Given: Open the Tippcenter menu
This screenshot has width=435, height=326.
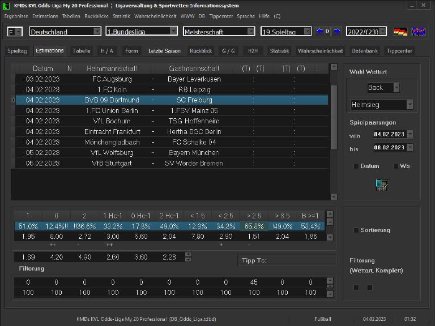Looking at the screenshot, I should click(221, 16).
